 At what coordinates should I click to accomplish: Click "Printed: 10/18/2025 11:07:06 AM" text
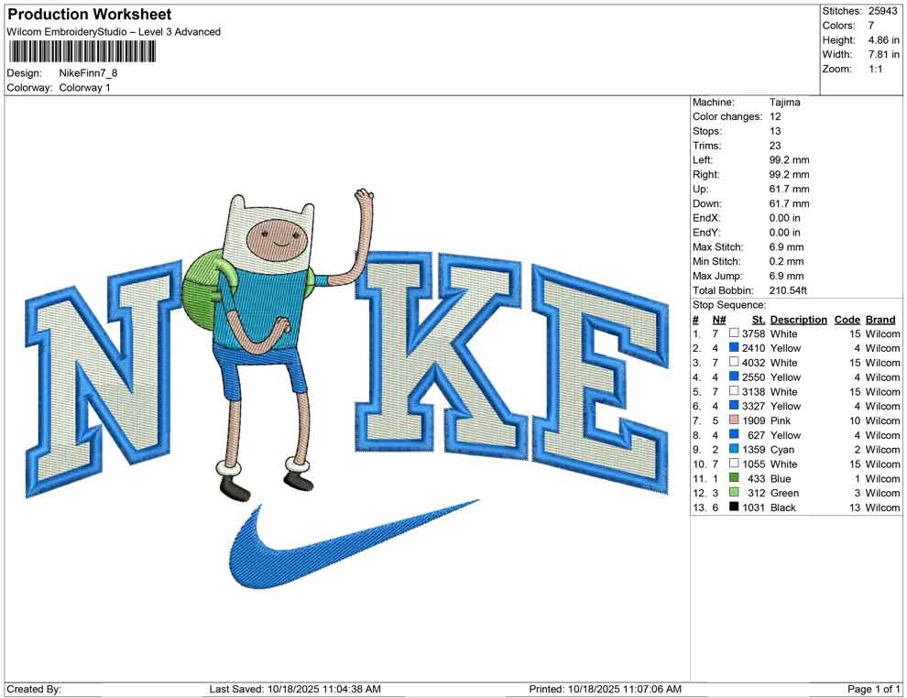tap(605, 689)
